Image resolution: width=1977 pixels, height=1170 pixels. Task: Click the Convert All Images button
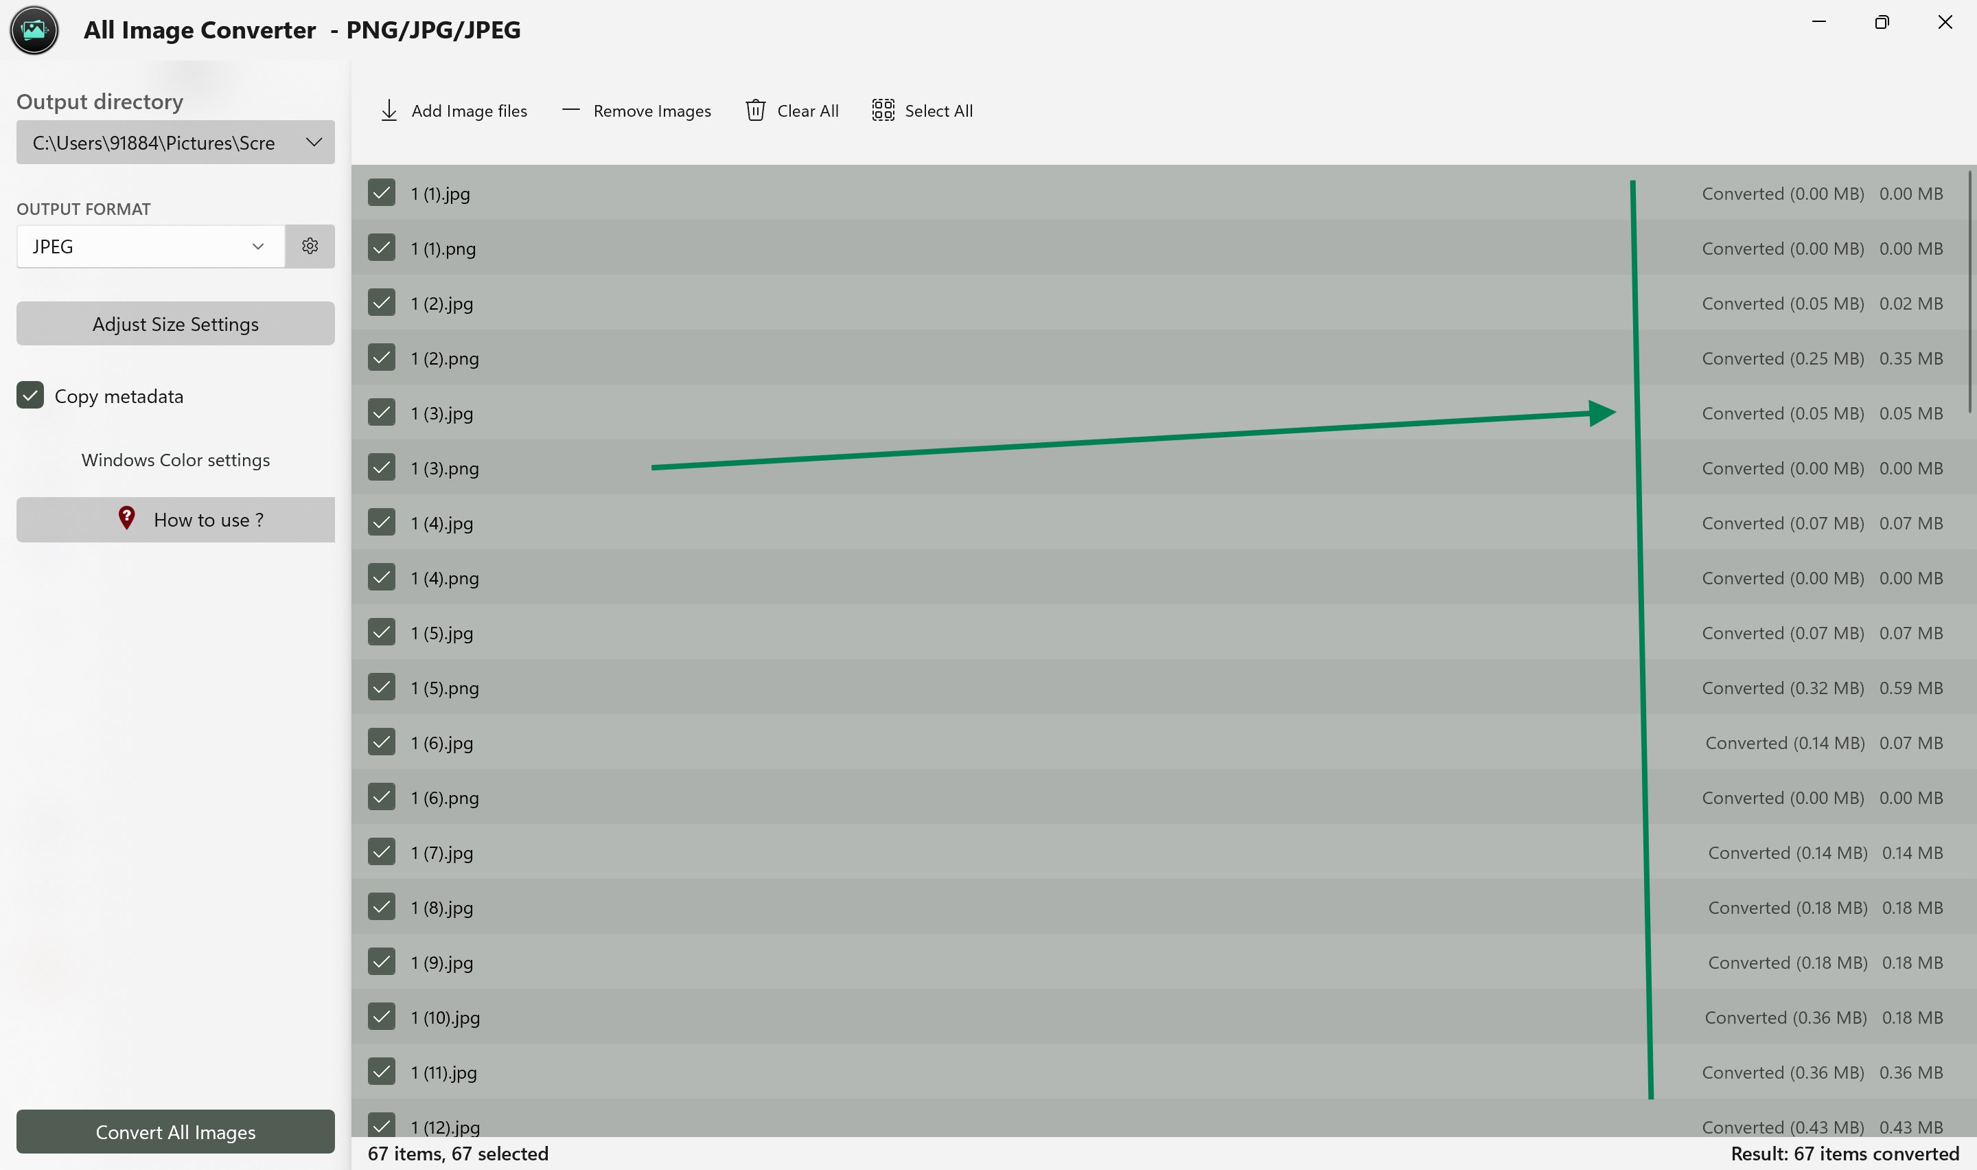(175, 1132)
